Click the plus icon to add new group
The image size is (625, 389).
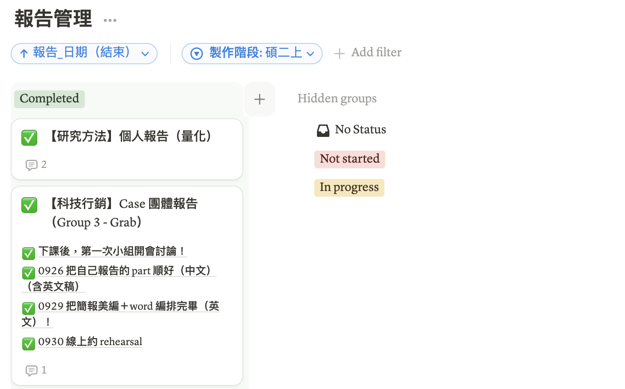tap(260, 99)
